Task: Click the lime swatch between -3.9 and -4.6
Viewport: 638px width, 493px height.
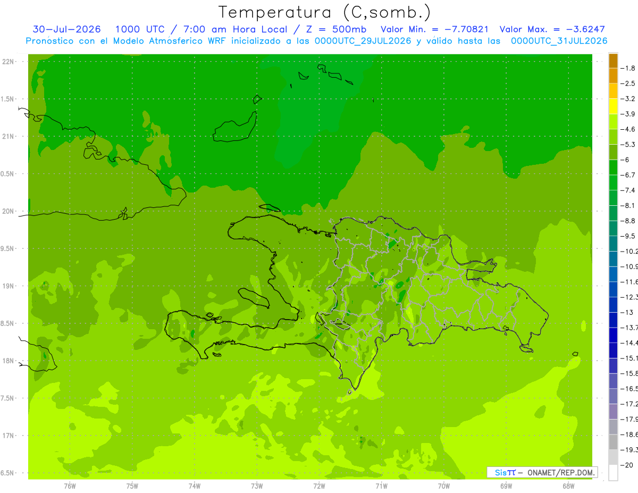Action: pos(613,121)
